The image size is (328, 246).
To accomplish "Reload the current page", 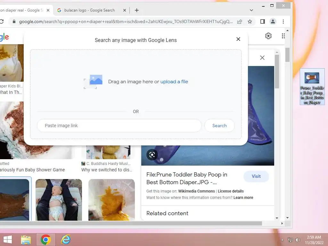I will [2, 21].
